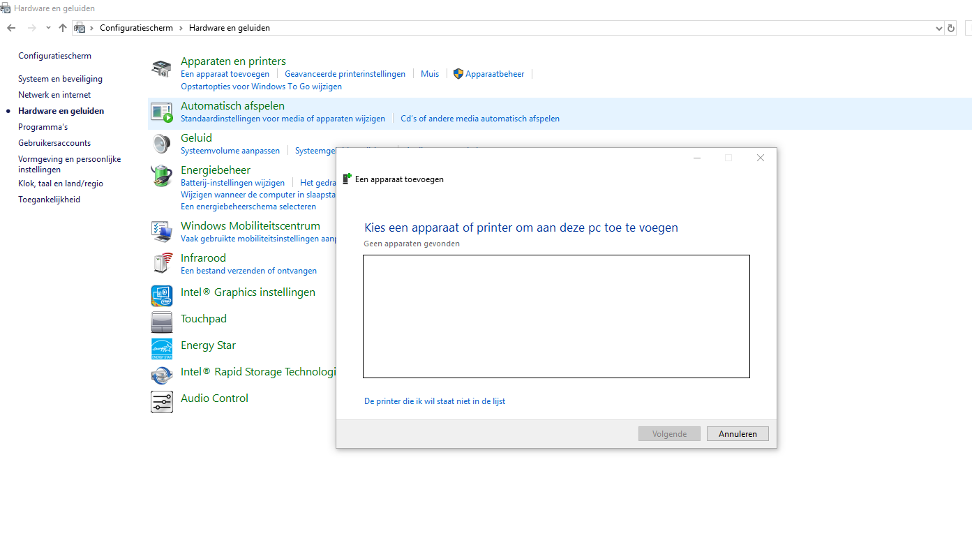Open Apparaatbeheer link
972x545 pixels.
click(495, 74)
